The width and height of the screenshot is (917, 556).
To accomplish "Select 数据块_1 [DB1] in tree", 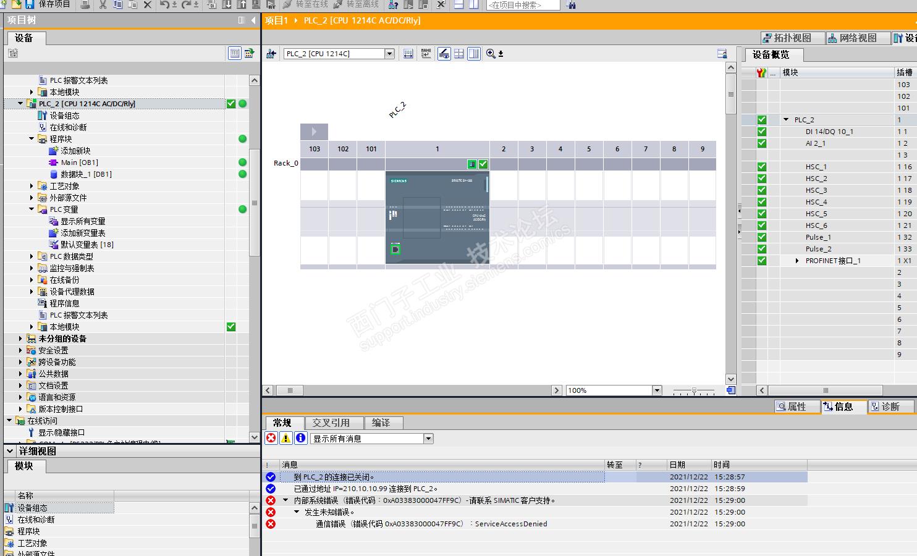I will pyautogui.click(x=87, y=174).
